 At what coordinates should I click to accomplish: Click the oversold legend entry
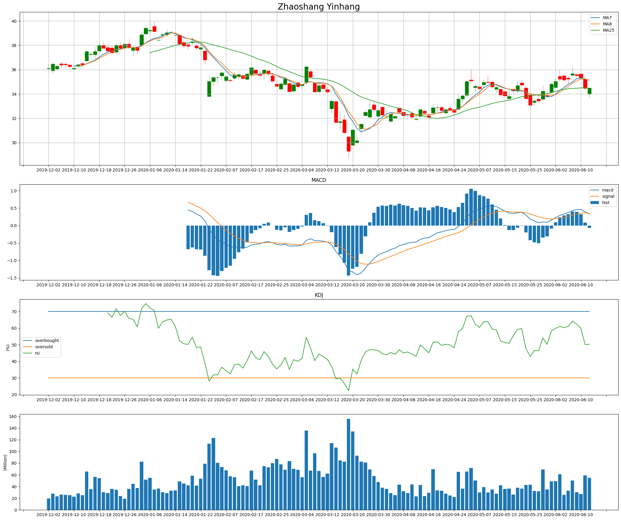coord(44,347)
